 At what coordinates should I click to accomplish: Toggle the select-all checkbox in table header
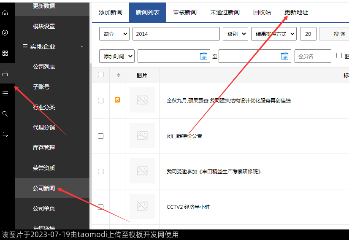pos(100,75)
